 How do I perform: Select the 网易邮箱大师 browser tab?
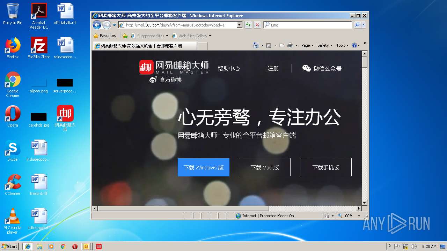pos(145,46)
